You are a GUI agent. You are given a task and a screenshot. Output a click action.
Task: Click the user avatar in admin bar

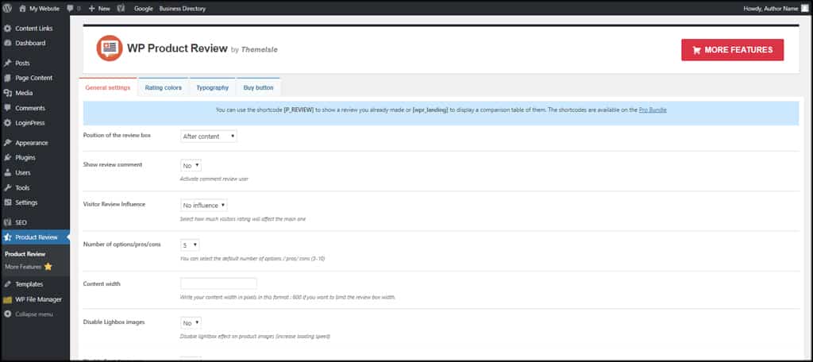[x=805, y=9]
